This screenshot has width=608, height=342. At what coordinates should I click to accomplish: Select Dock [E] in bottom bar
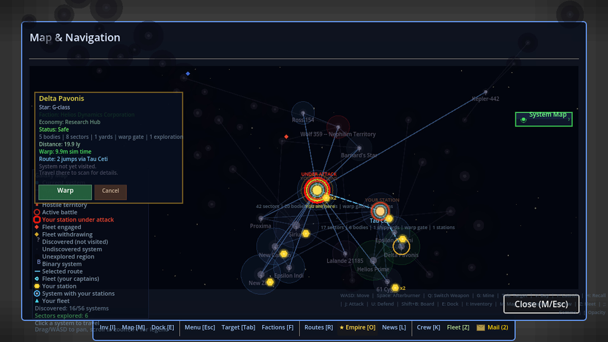click(x=163, y=327)
